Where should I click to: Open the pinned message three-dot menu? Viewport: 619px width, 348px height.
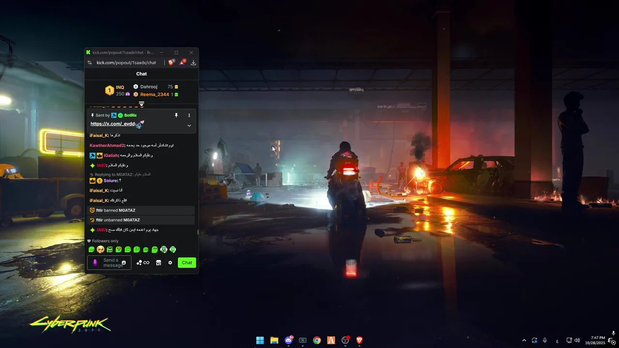pos(189,116)
